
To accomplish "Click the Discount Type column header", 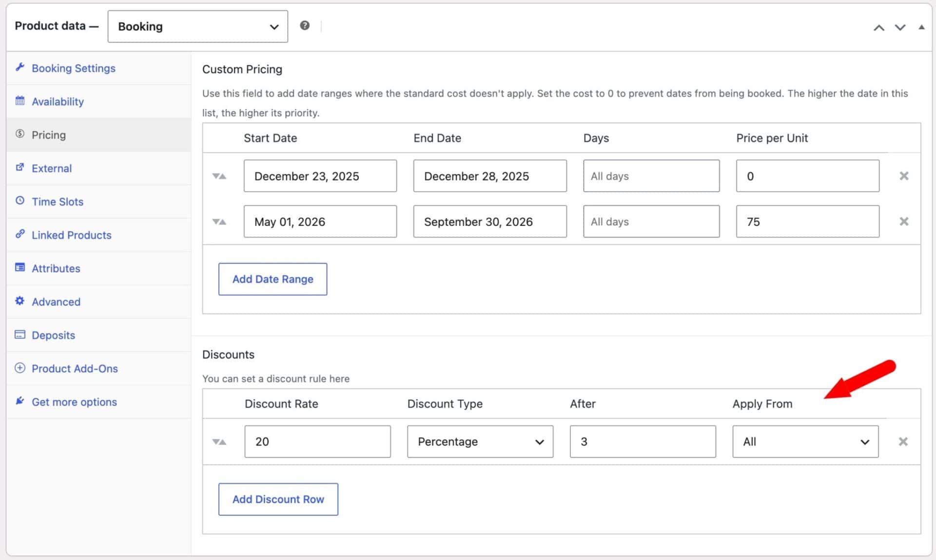I will tap(445, 404).
